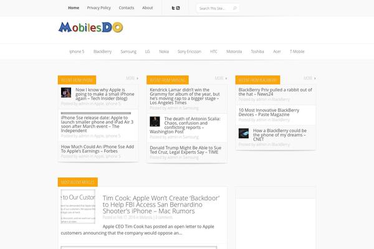Click More in Recent from BlackBerry
Viewport: 374px width, 249px height.
(x=310, y=78)
